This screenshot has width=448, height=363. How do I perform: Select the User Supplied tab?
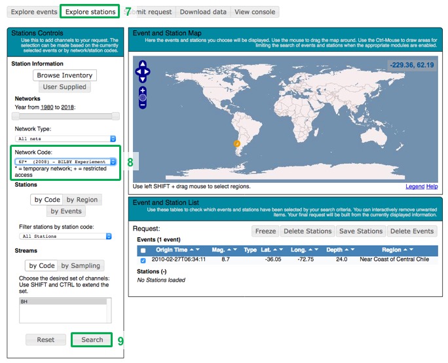pos(65,86)
